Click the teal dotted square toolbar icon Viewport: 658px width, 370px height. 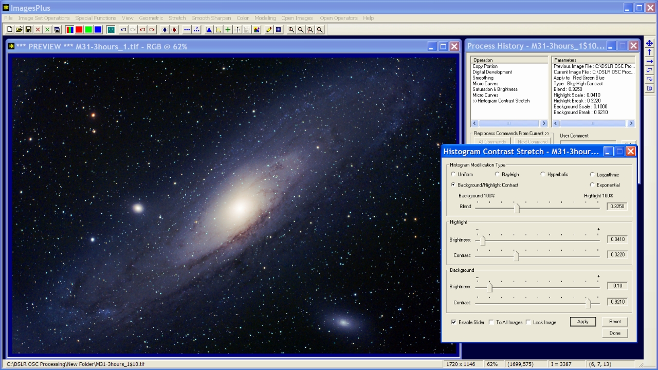point(111,30)
